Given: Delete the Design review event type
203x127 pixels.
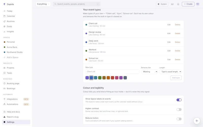Looking at the screenshot, I should click(x=177, y=34).
